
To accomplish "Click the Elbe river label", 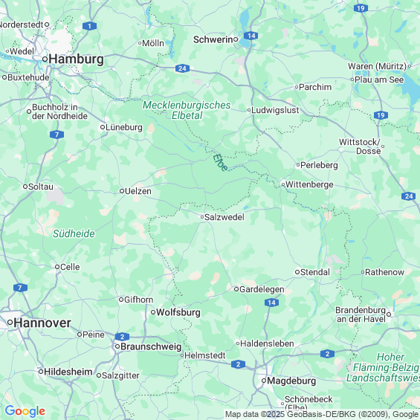I will [220, 163].
